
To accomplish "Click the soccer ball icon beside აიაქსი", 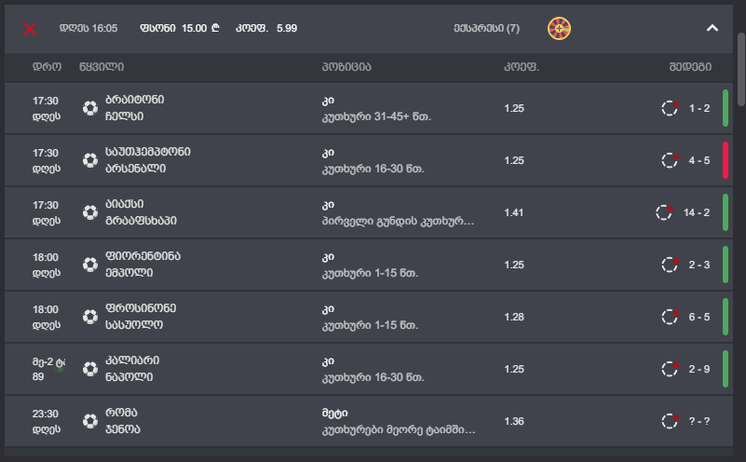I will point(90,212).
